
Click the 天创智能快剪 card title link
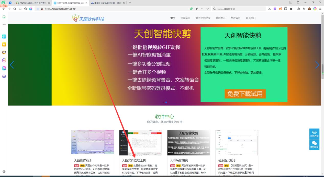pos(179,160)
